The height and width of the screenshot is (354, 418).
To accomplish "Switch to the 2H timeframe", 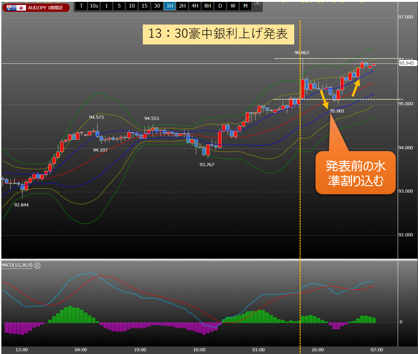I will (182, 6).
